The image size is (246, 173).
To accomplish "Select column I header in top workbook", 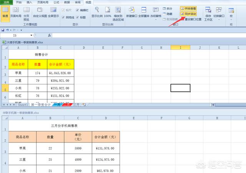I will (x=180, y=47).
